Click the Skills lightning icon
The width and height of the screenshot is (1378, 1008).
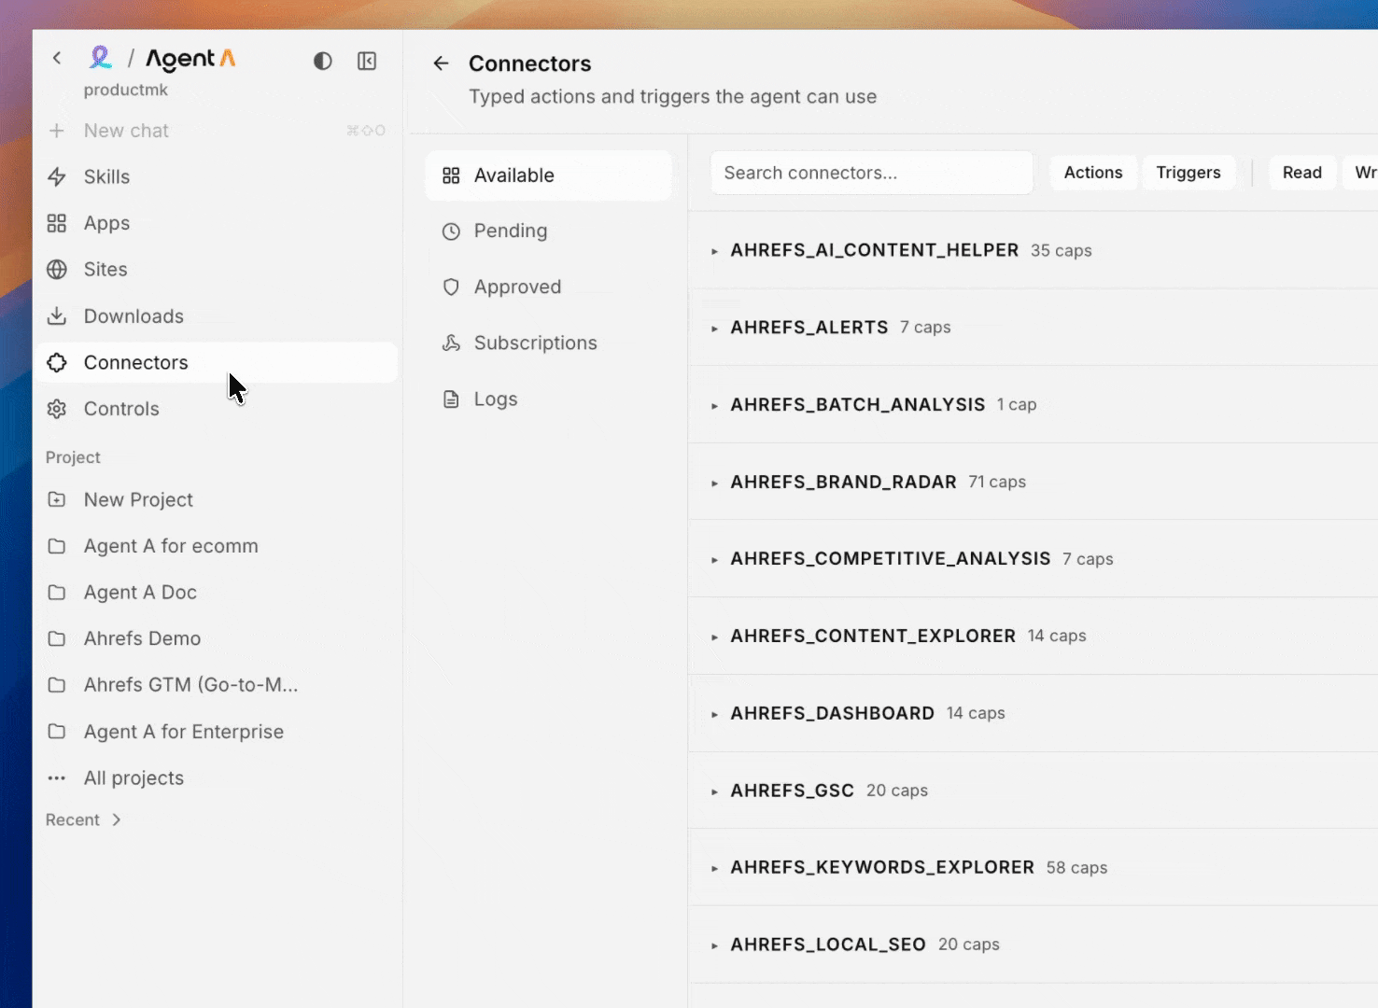click(x=57, y=177)
